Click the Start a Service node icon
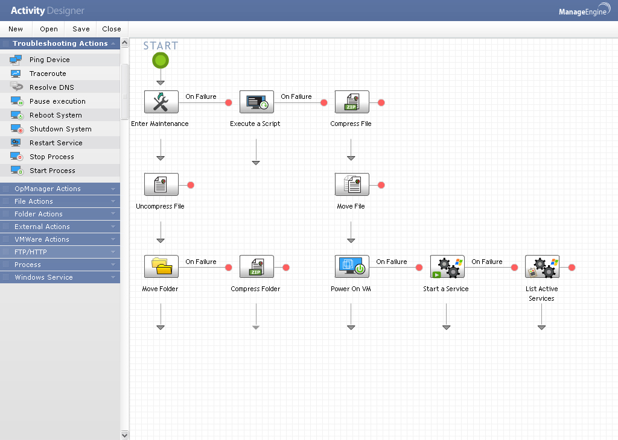The image size is (618, 440). (447, 267)
